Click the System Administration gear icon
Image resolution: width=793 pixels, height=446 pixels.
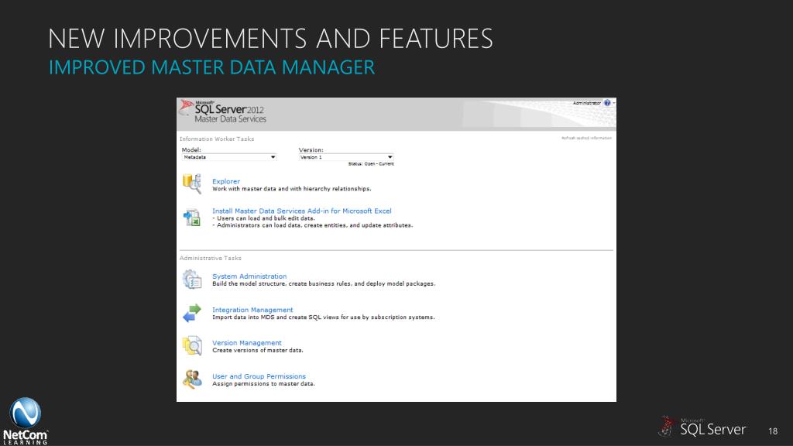(x=192, y=279)
